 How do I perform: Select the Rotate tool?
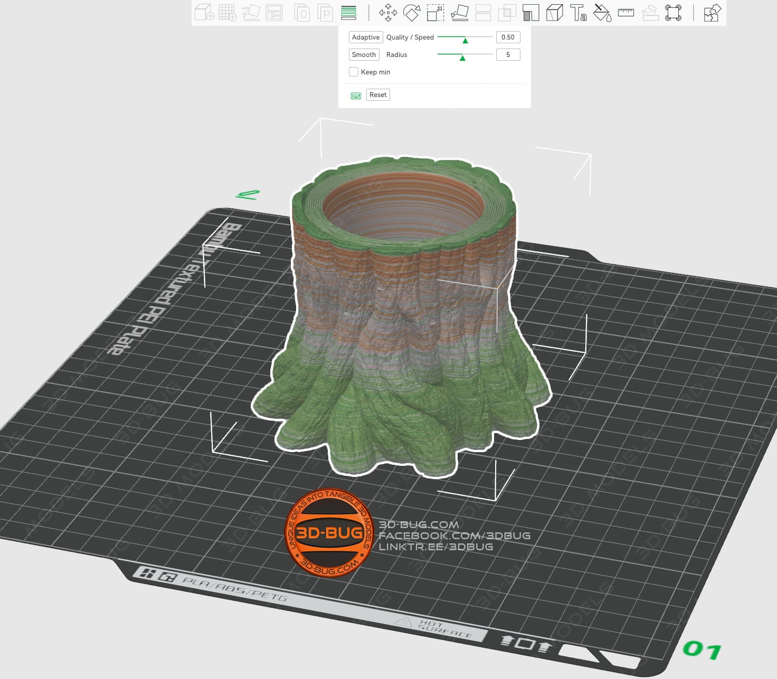point(412,13)
